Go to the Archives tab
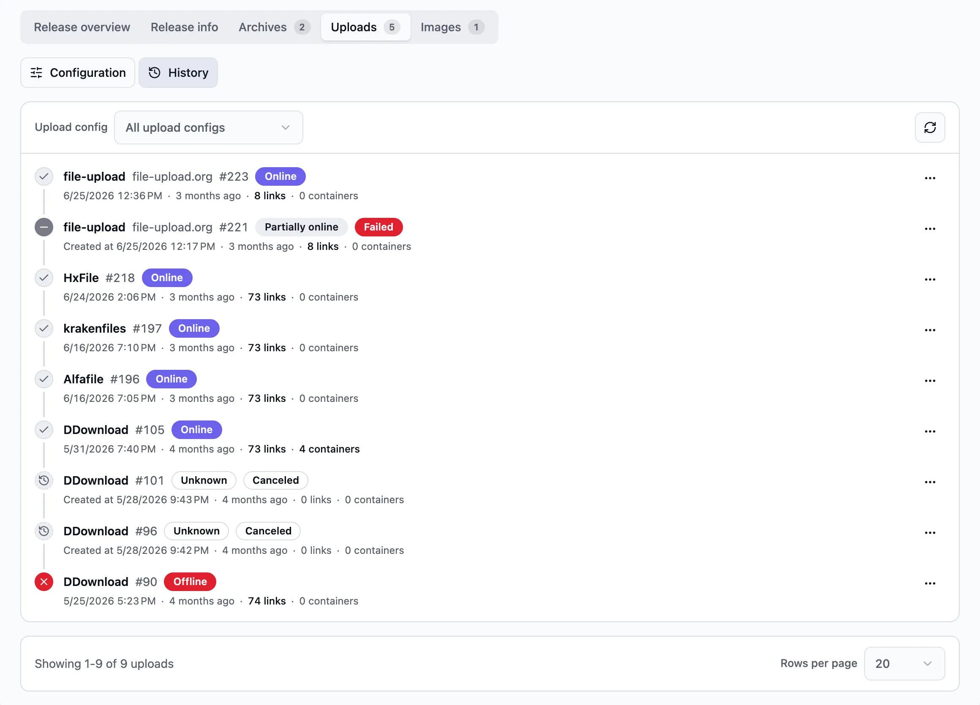980x705 pixels. (274, 27)
